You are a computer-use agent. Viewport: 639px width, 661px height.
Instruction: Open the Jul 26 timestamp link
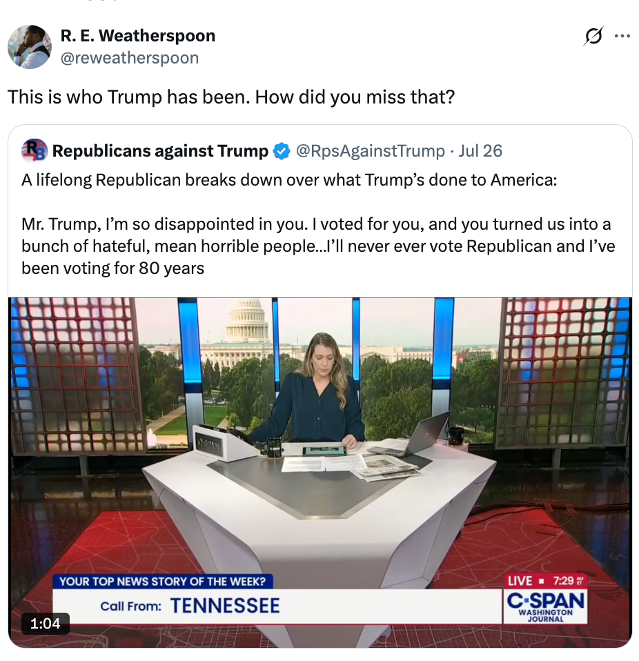(480, 151)
